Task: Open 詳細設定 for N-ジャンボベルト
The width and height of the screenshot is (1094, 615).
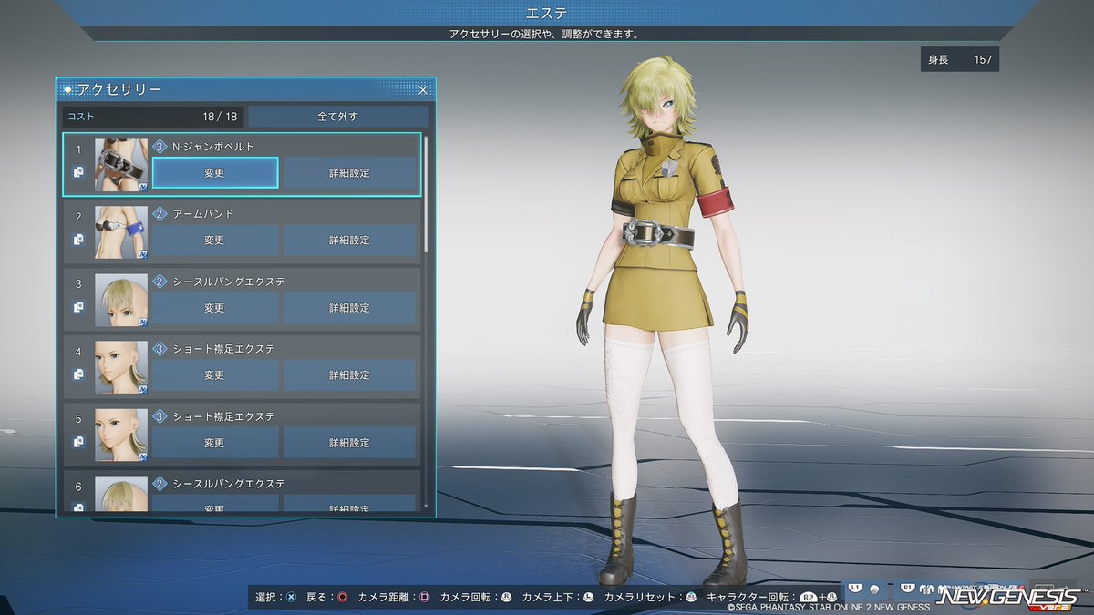Action: [x=349, y=172]
